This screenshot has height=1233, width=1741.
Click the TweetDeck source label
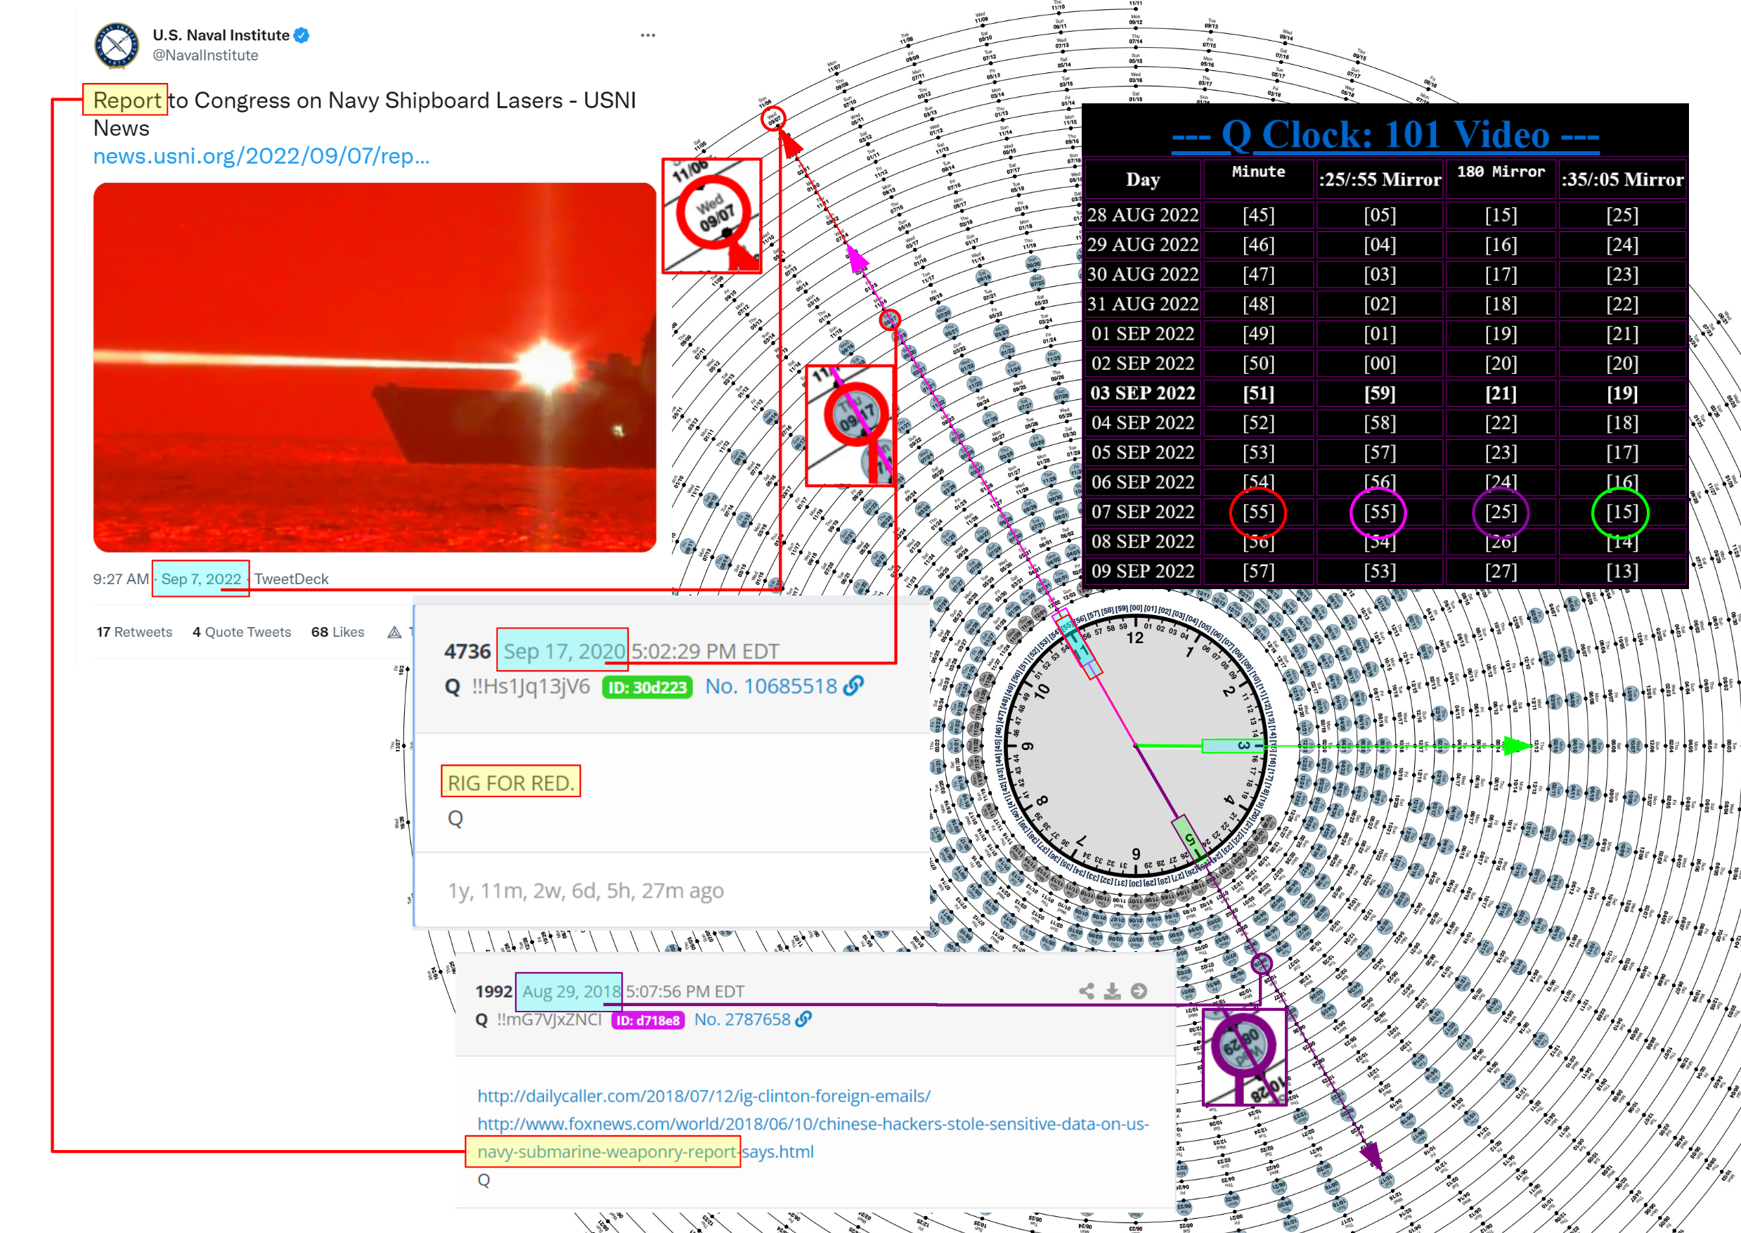pos(292,579)
